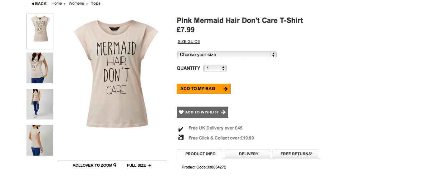Click the Click & Collect hand icon
Image resolution: width=425 pixels, height=176 pixels.
[x=181, y=138]
